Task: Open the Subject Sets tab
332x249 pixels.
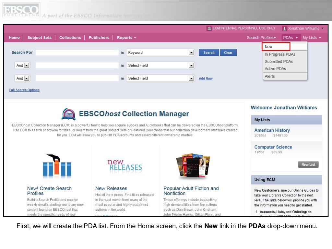Action: click(40, 38)
